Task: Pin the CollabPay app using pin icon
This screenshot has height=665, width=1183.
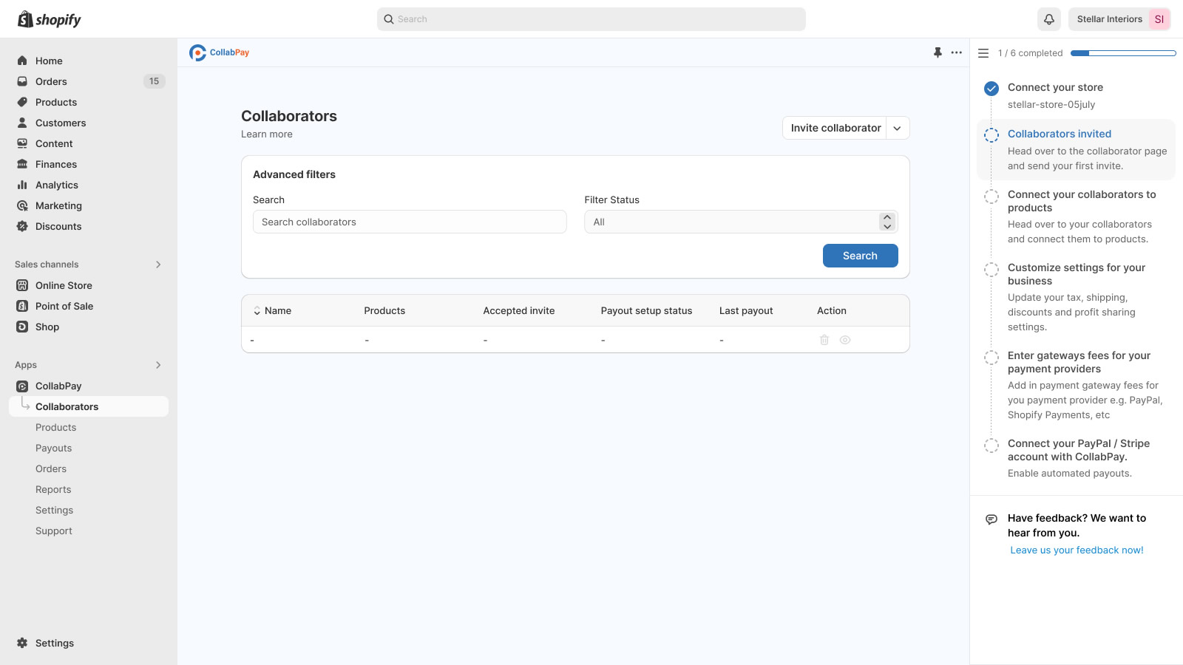Action: point(938,52)
